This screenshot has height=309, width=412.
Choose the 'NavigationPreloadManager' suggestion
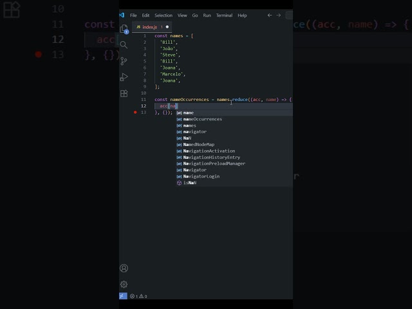tap(234, 164)
